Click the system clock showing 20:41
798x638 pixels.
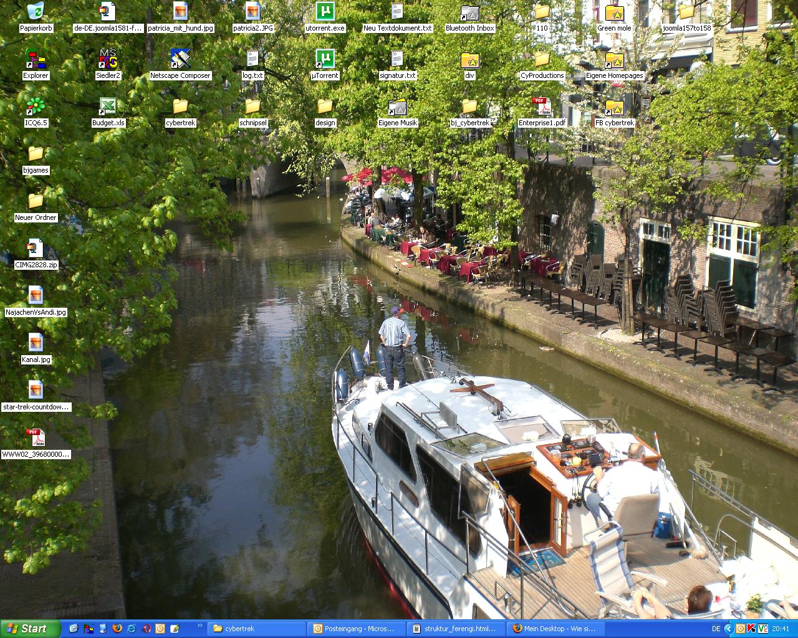781,629
